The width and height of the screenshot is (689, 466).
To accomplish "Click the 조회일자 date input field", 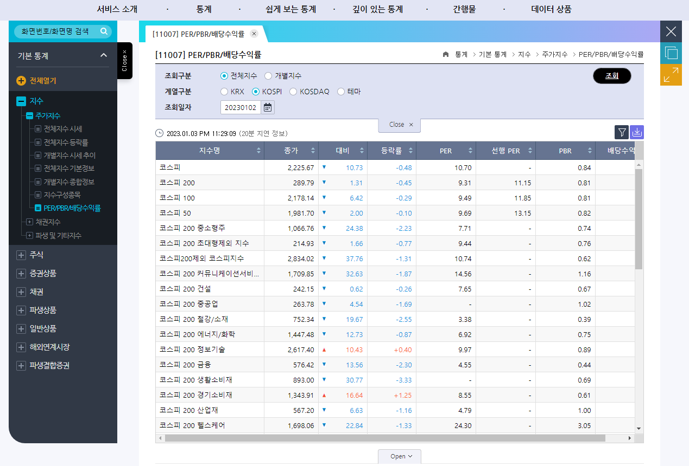I will pos(241,107).
